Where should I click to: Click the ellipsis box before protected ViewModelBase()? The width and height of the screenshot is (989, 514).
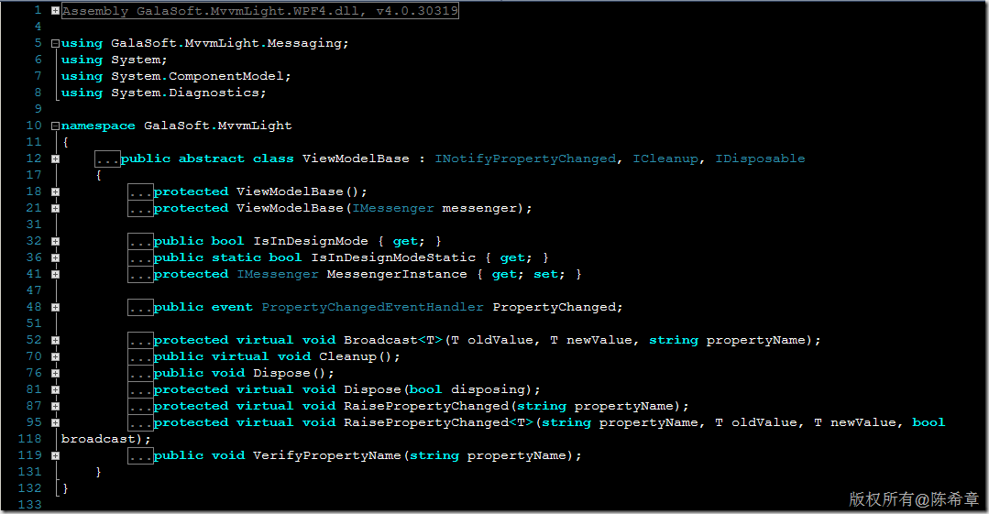point(140,191)
